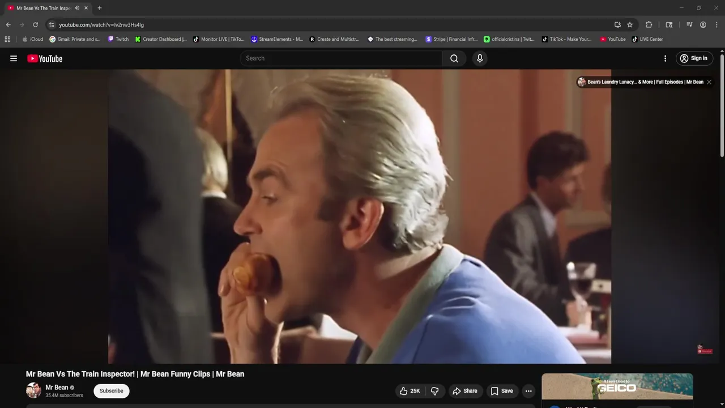Open a new browser tab

(100, 8)
